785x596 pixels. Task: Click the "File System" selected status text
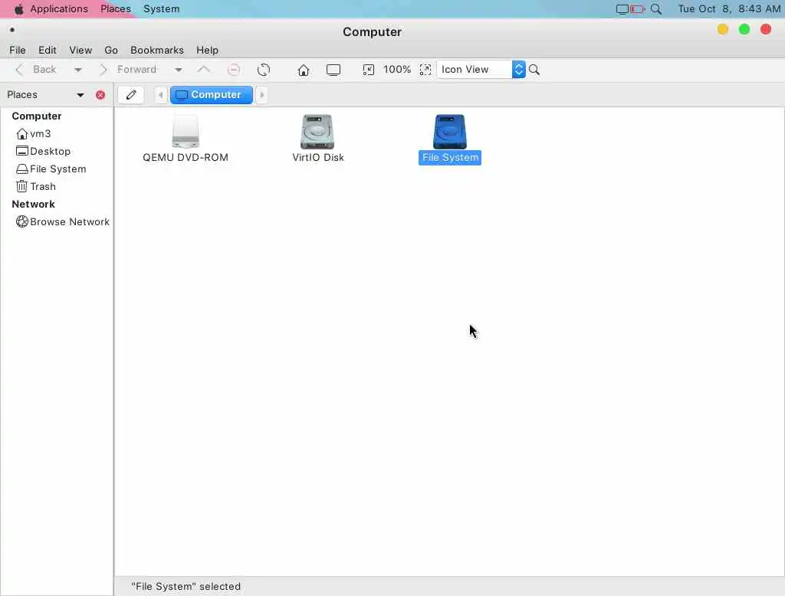click(x=186, y=587)
